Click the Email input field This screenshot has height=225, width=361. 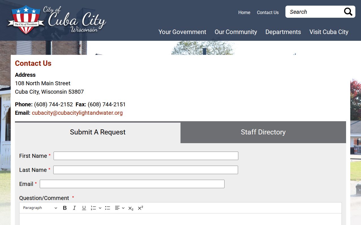(x=132, y=184)
